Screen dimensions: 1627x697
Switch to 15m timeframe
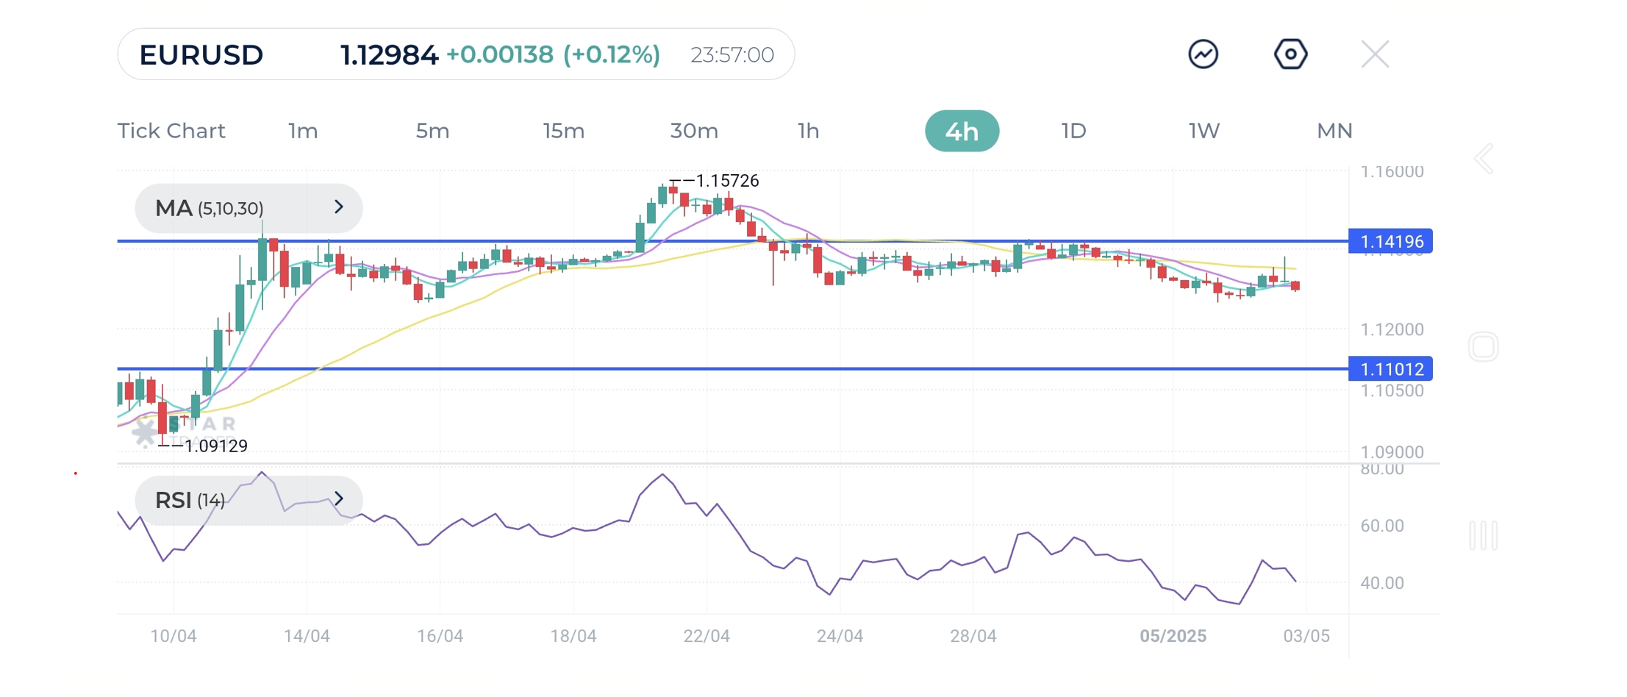pos(563,131)
